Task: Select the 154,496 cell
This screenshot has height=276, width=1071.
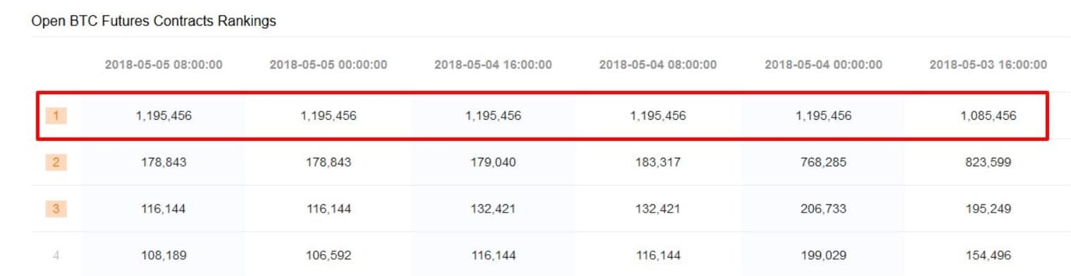Action: [x=988, y=255]
